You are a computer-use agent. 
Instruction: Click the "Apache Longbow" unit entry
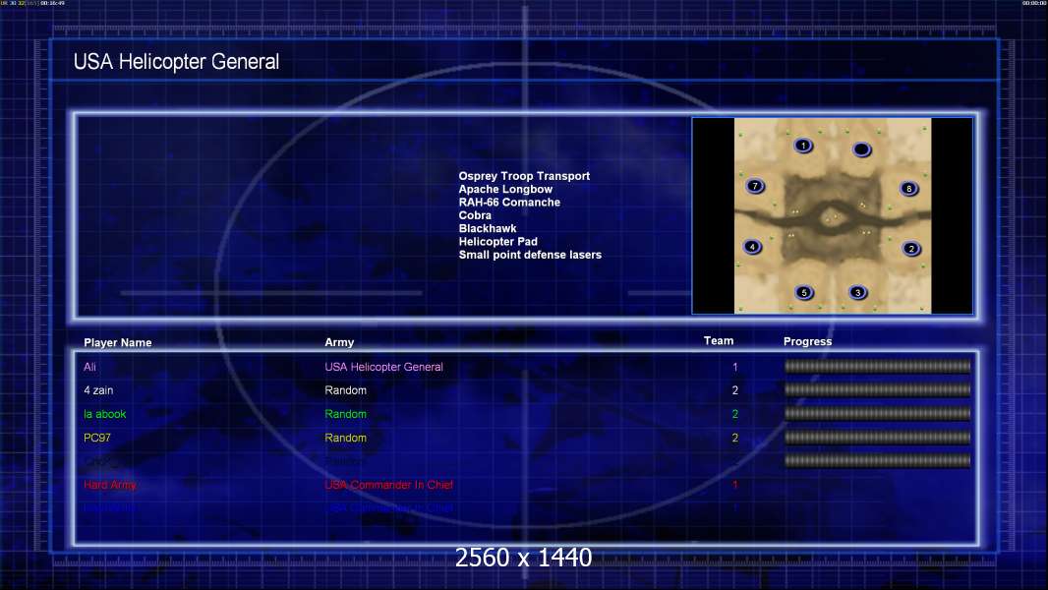coord(505,189)
